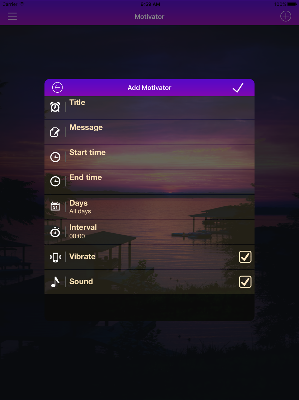The width and height of the screenshot is (299, 400).
Task: Open the Interval picker showing 00:00
Action: tap(149, 232)
